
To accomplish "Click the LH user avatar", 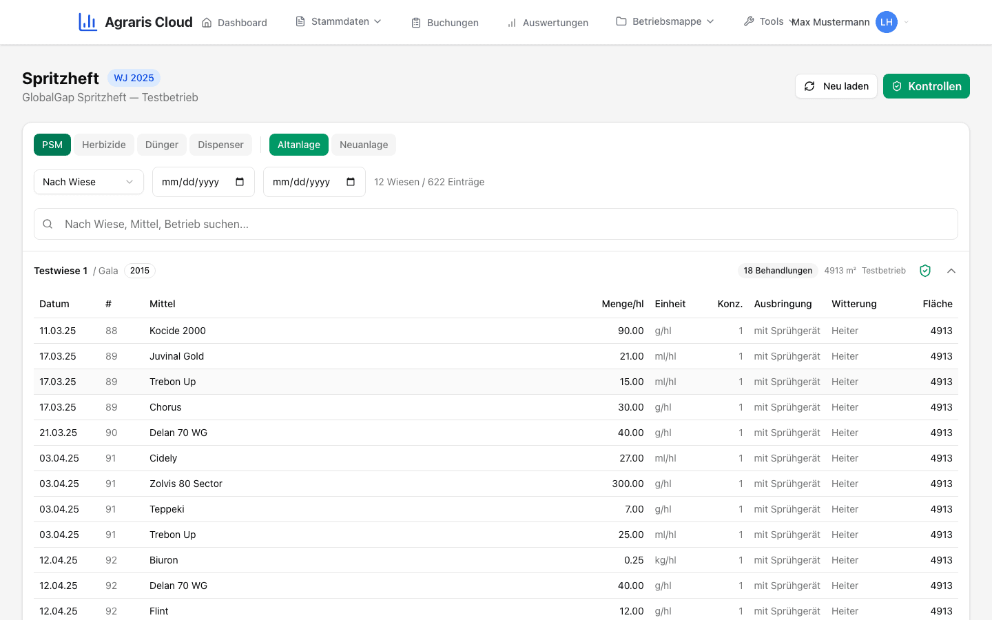I will pyautogui.click(x=887, y=22).
